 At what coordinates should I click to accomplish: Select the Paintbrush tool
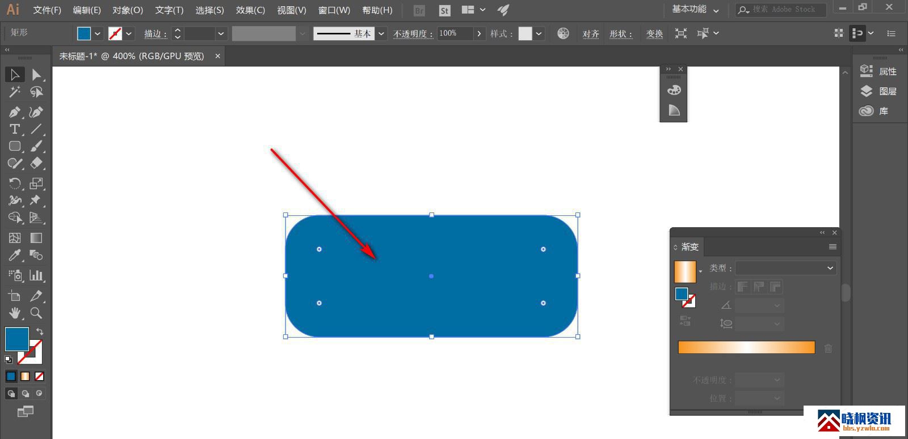(36, 146)
